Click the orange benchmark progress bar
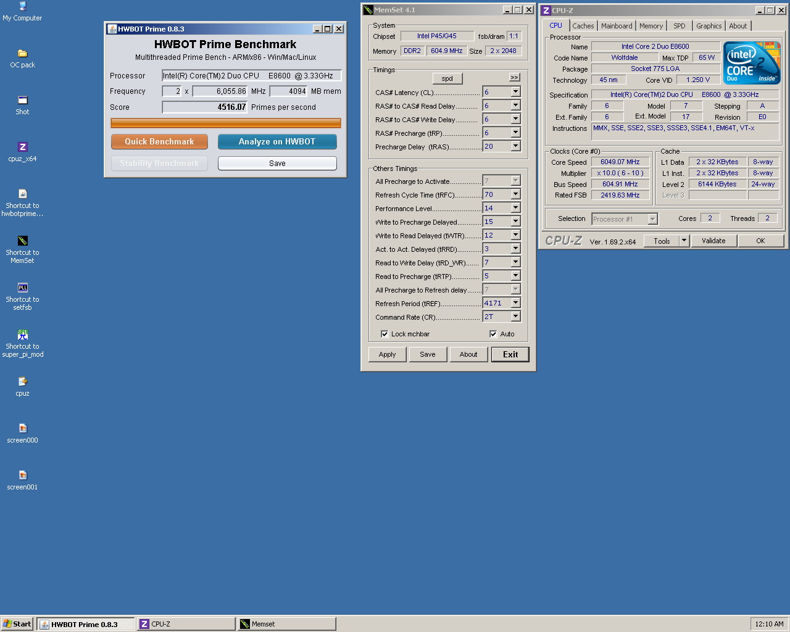The image size is (790, 632). (226, 123)
